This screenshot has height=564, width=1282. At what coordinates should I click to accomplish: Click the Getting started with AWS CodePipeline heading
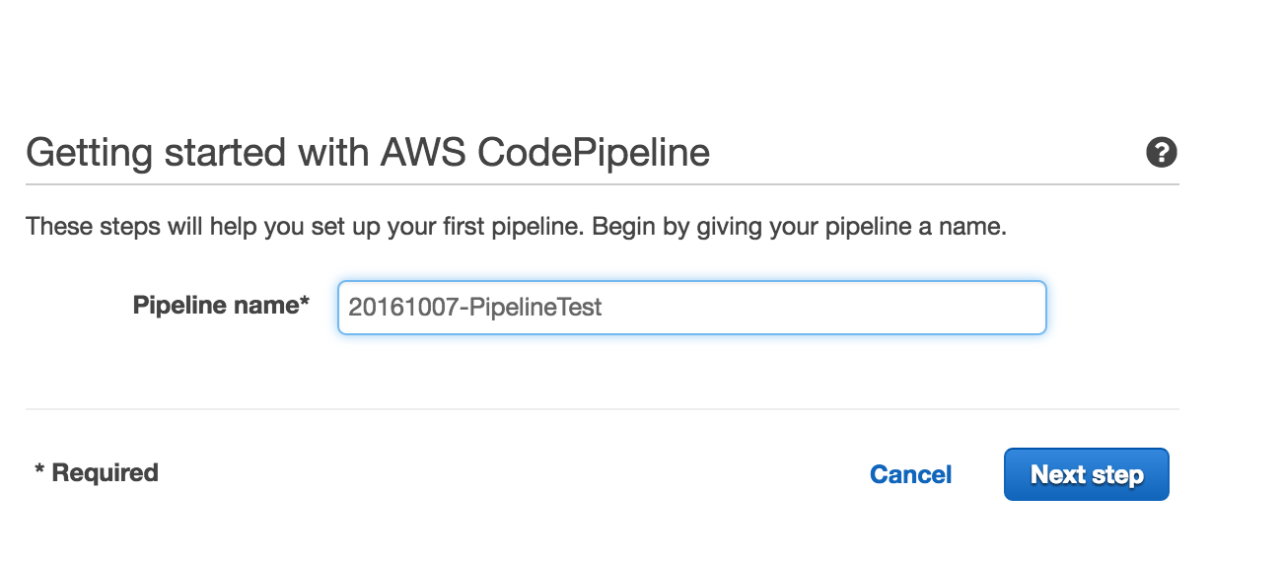[368, 153]
